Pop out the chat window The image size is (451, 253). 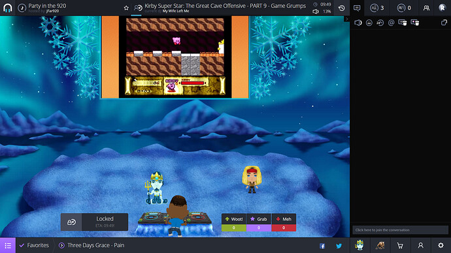[444, 22]
